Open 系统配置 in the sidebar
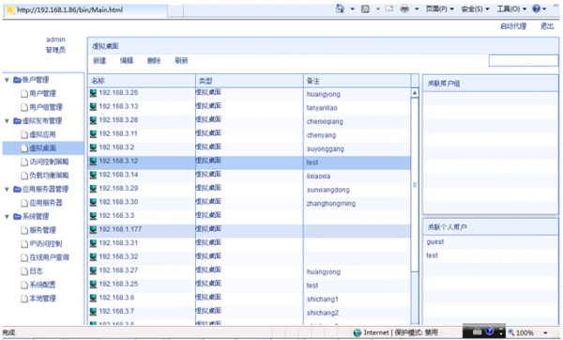Viewport: 563px width, 340px height. click(42, 285)
